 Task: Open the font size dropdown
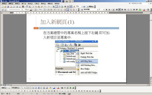[104, 10]
